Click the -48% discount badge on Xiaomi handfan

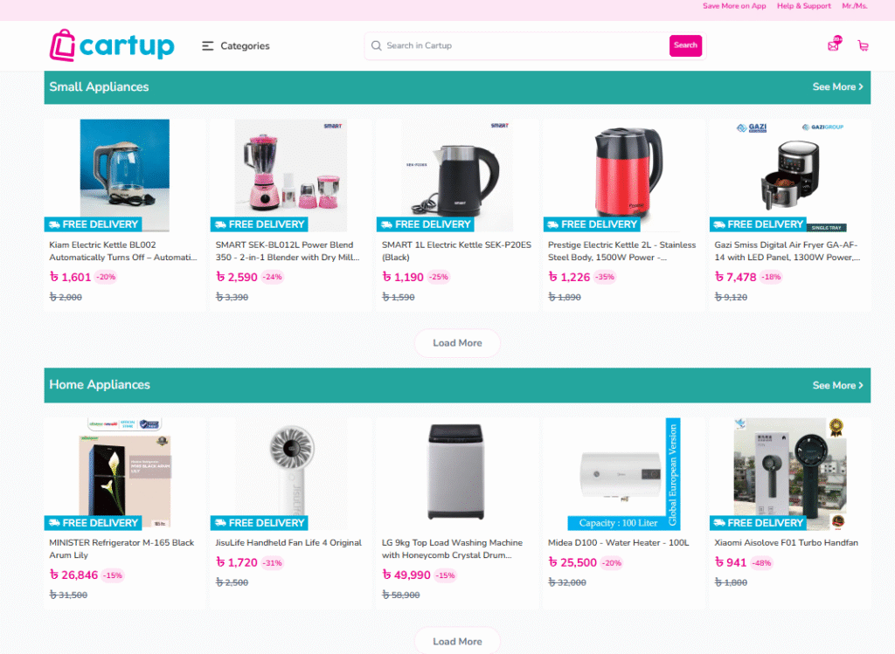[761, 563]
